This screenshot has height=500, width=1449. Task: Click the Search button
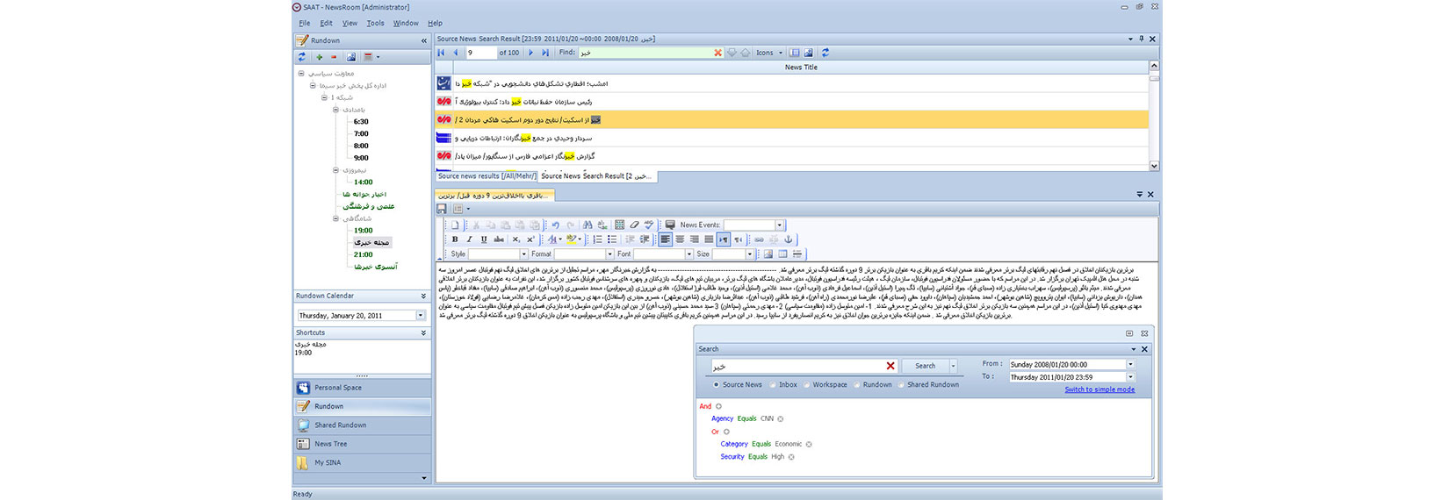pyautogui.click(x=925, y=366)
